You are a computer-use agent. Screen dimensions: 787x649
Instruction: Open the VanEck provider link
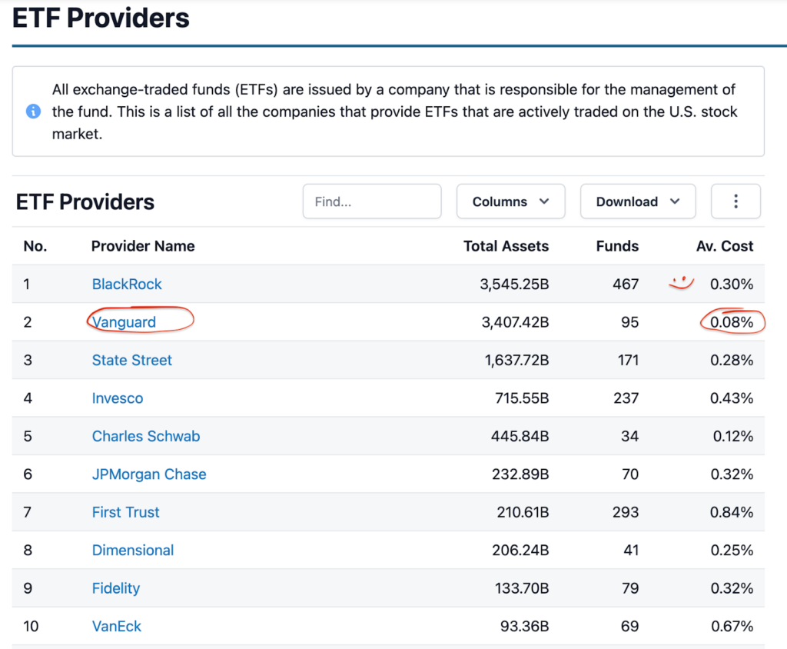[x=117, y=627]
